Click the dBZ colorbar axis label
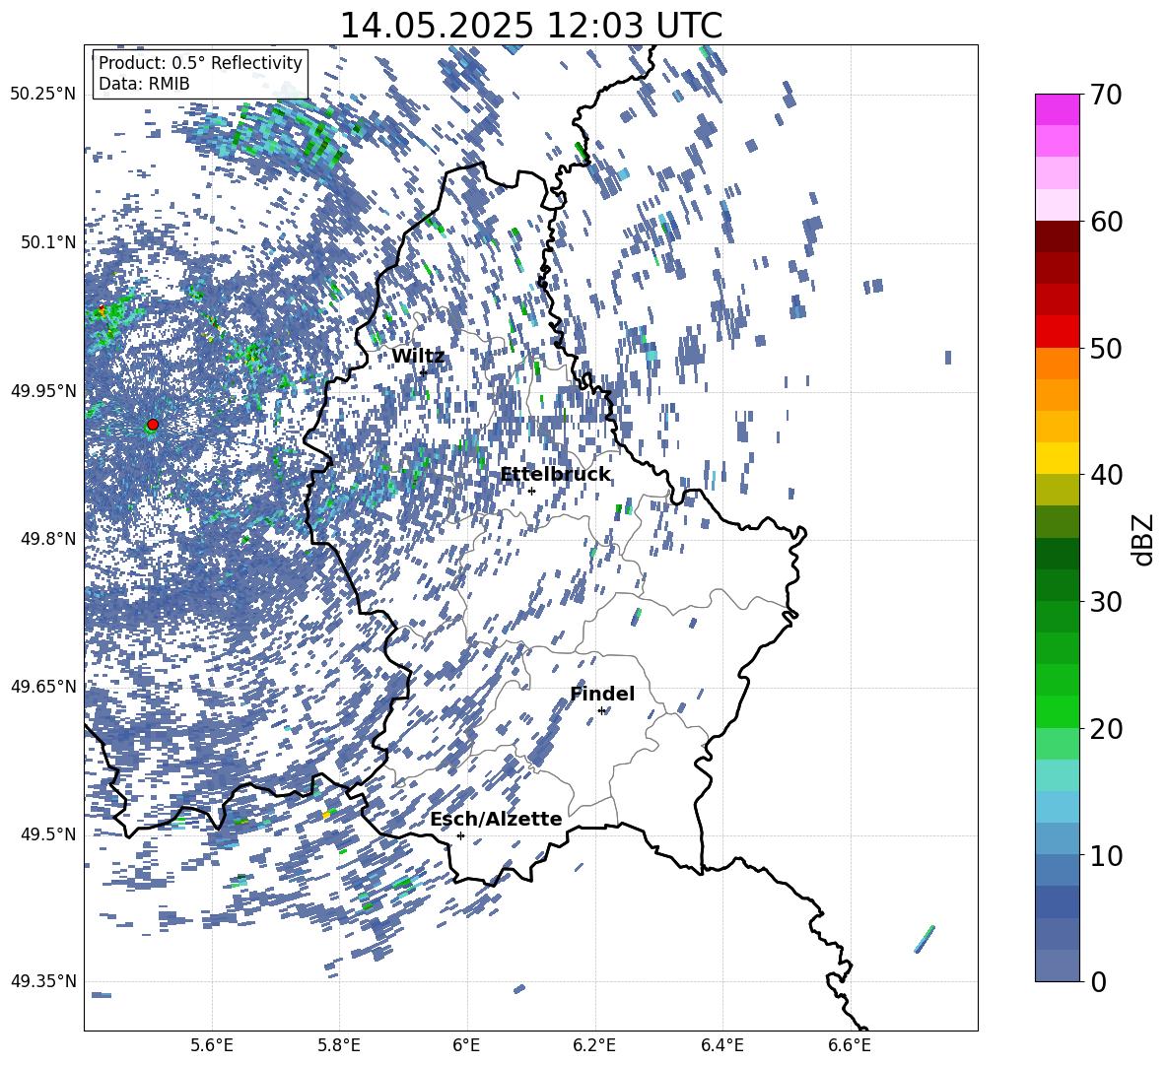The image size is (1167, 1065). tap(1142, 539)
